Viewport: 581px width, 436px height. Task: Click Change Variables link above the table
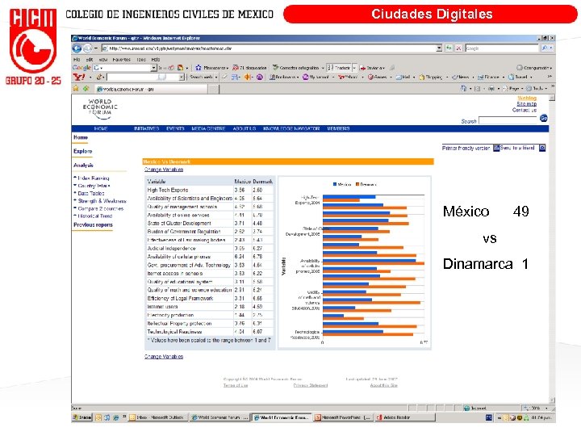coord(164,170)
